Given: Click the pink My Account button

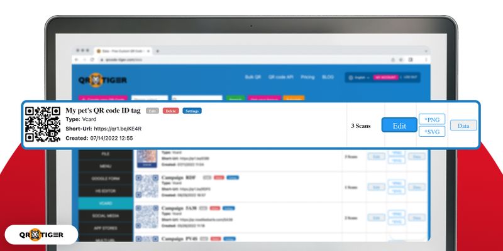Looking at the screenshot, I should [x=385, y=77].
